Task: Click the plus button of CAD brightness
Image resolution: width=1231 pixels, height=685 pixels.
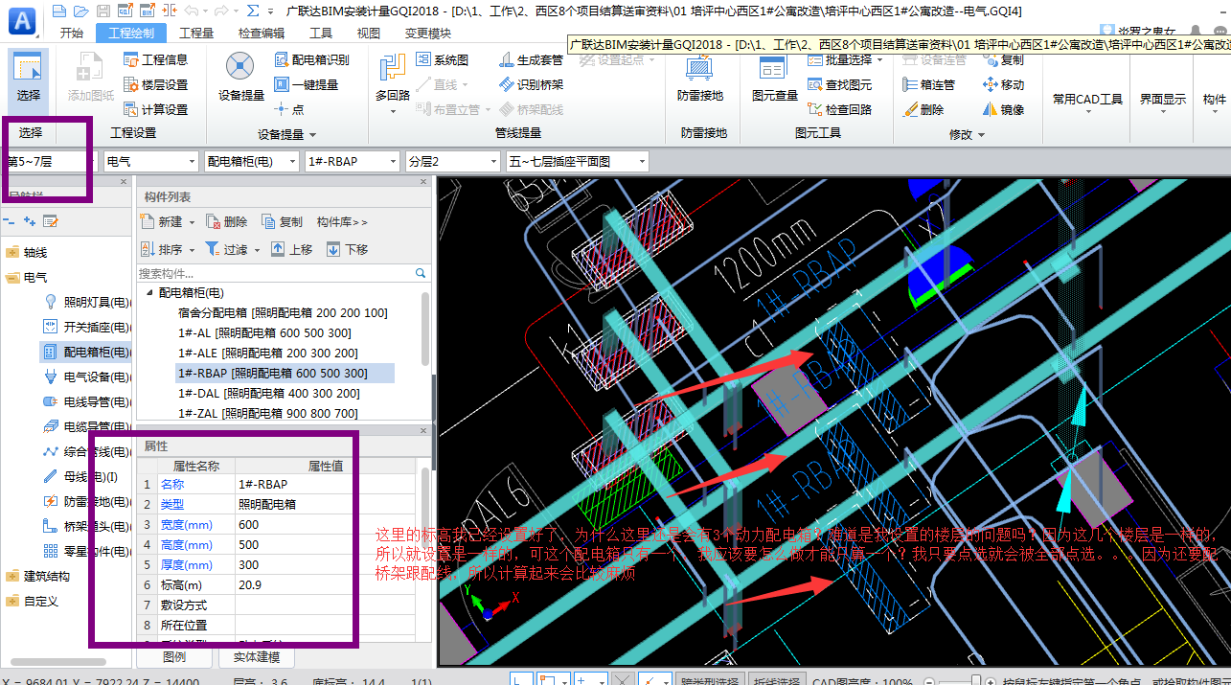Action: point(992,681)
